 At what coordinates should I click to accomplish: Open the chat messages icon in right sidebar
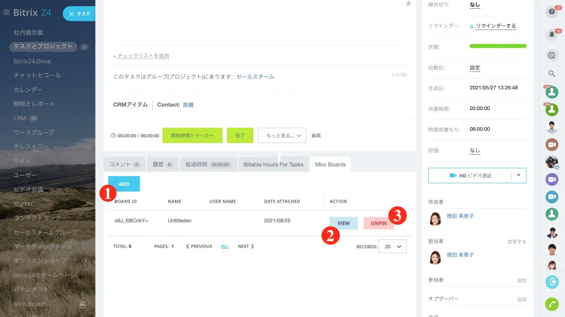tap(552, 56)
